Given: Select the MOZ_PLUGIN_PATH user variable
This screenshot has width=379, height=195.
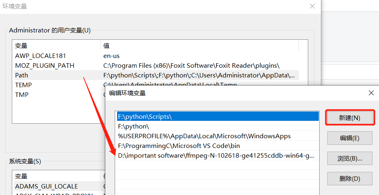Looking at the screenshot, I should pyautogui.click(x=156, y=65).
